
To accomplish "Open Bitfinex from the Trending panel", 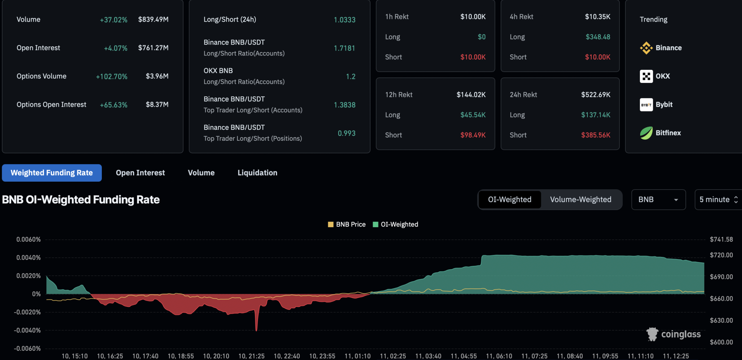I will click(x=646, y=133).
